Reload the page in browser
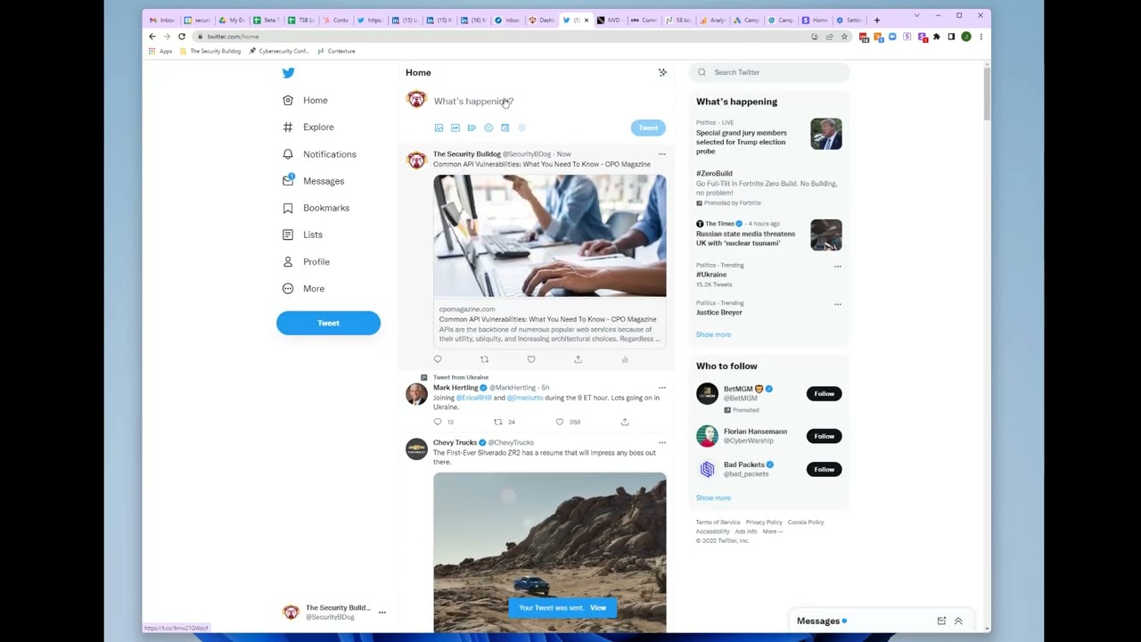This screenshot has height=642, width=1141. click(x=181, y=37)
